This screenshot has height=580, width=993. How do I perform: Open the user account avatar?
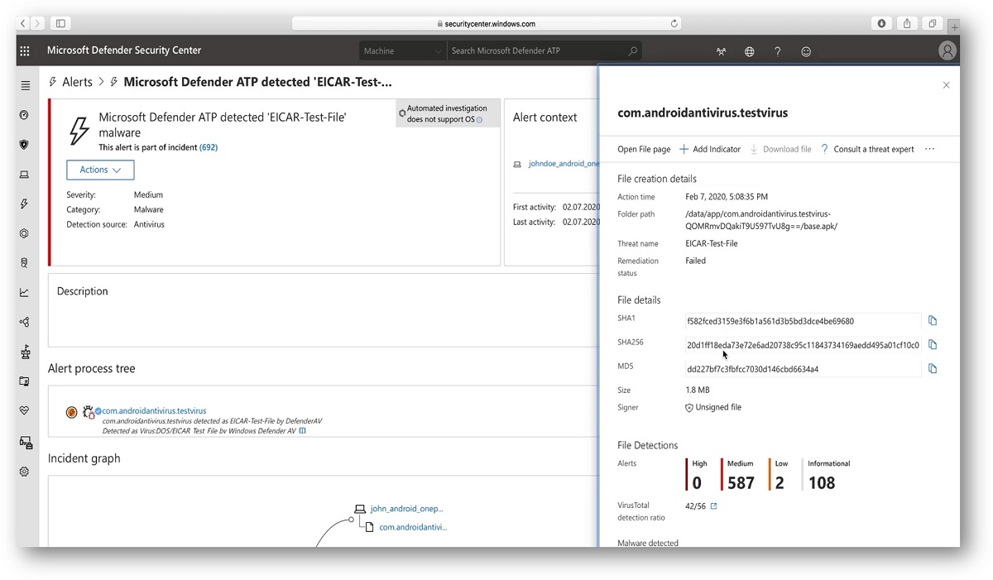point(947,50)
